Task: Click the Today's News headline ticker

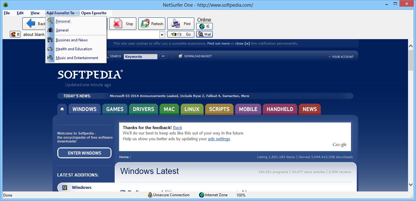Action: click(x=179, y=96)
